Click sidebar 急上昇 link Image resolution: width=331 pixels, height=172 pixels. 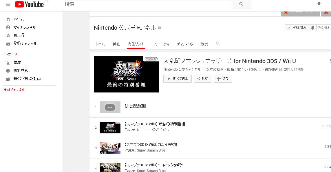pyautogui.click(x=19, y=35)
